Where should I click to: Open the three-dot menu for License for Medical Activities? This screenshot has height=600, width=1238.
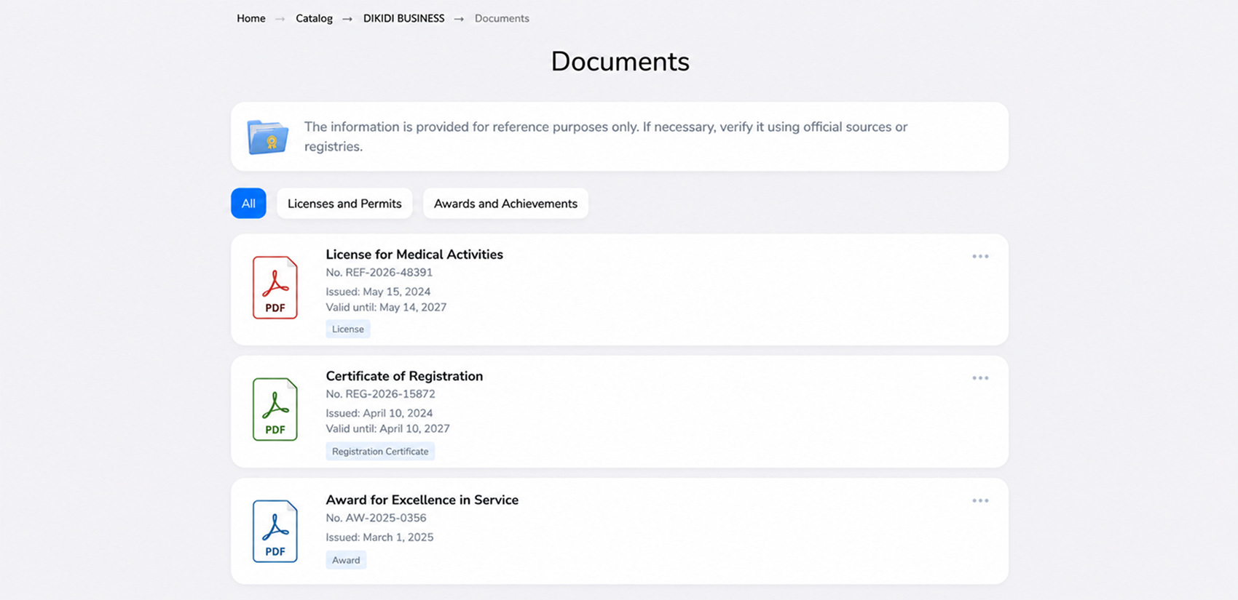(x=980, y=256)
